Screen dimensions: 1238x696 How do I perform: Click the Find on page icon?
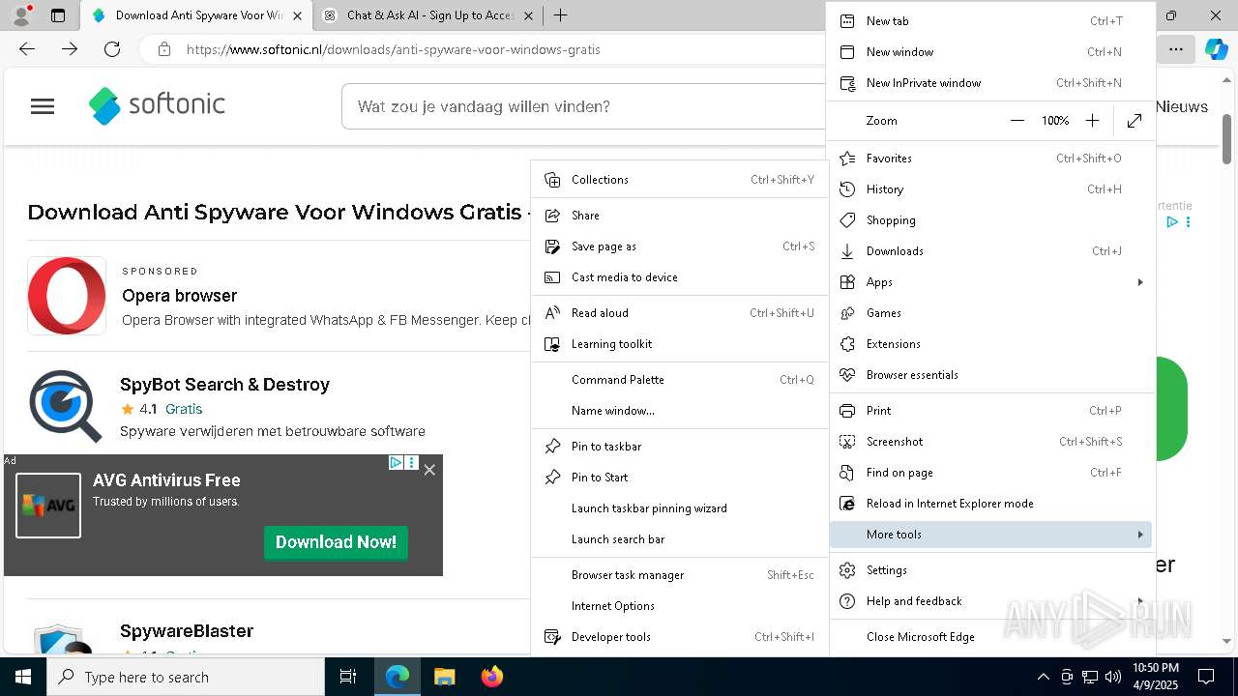click(848, 473)
